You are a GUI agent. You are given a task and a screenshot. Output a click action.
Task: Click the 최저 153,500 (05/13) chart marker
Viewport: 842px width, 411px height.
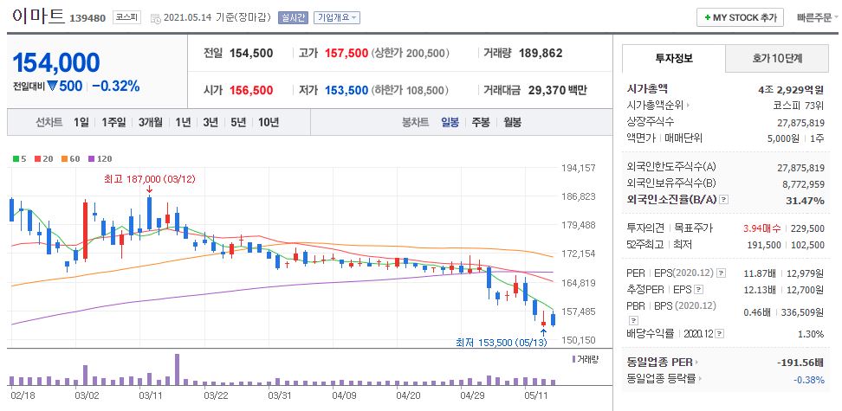pos(501,343)
